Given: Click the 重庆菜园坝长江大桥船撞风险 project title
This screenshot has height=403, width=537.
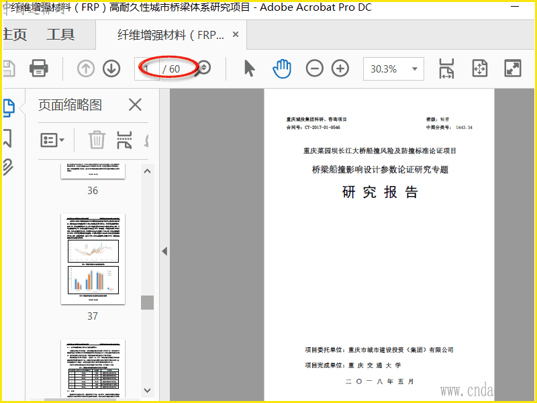Looking at the screenshot, I should [380, 150].
